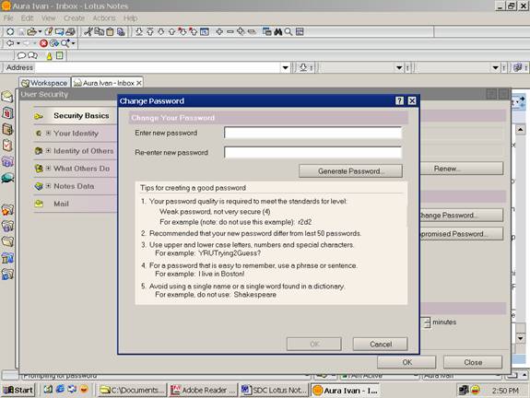Click the Renew button in User Security

[462, 169]
